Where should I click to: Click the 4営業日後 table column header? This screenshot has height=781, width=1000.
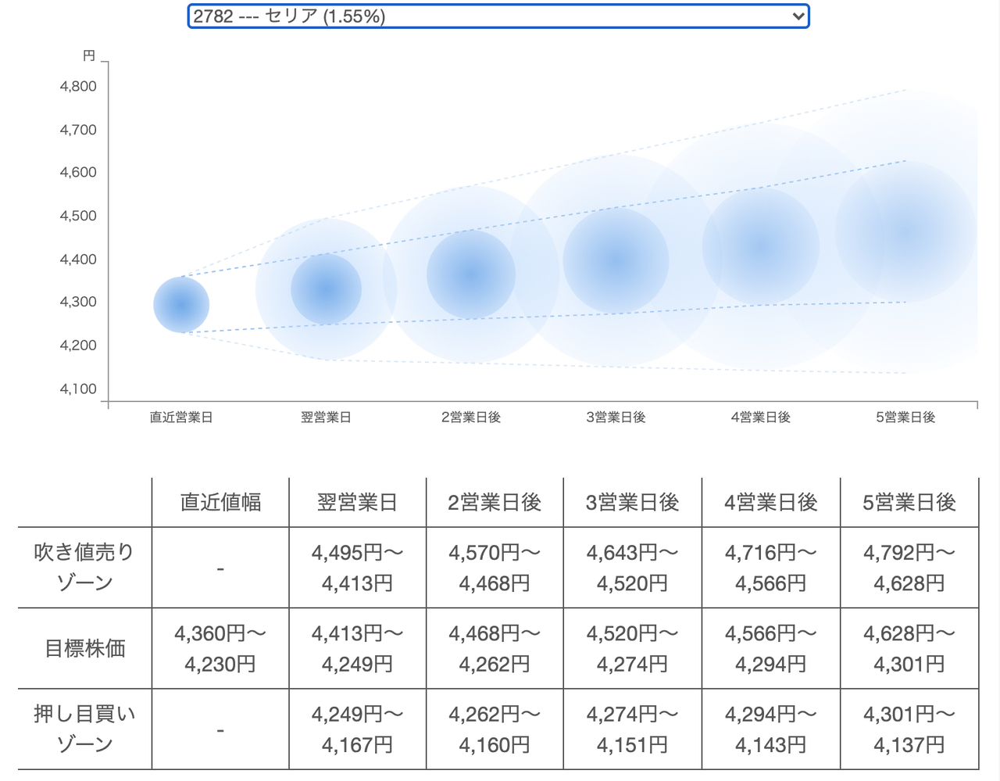(771, 502)
